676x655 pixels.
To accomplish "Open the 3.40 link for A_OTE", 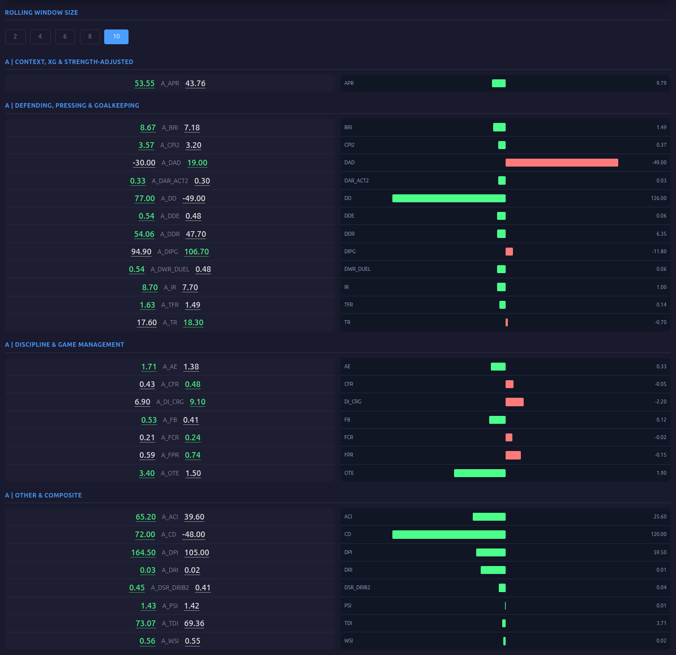I will coord(147,473).
